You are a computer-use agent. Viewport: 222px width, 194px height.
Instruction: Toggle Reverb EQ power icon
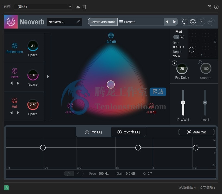pyautogui.click(x=119, y=132)
